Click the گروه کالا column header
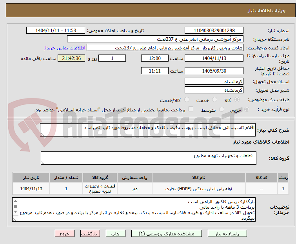Image resolution: width=296 pixels, height=244 pixels. pos(100,178)
